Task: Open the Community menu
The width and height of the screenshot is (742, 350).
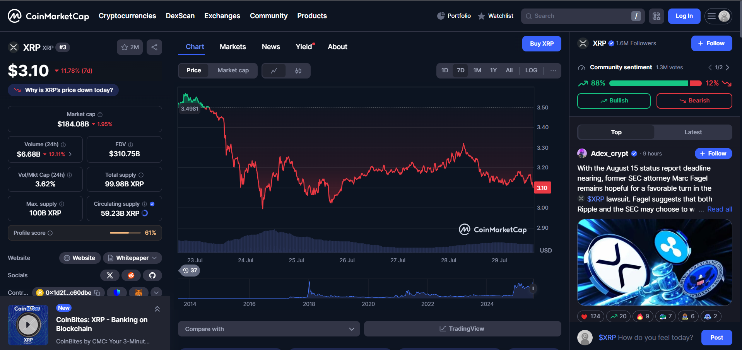Action: click(x=269, y=16)
